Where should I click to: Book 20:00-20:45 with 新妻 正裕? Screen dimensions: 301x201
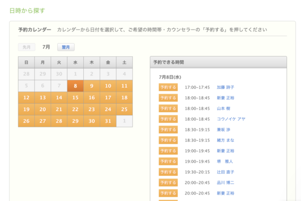click(x=168, y=193)
